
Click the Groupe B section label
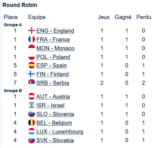tap(13, 91)
